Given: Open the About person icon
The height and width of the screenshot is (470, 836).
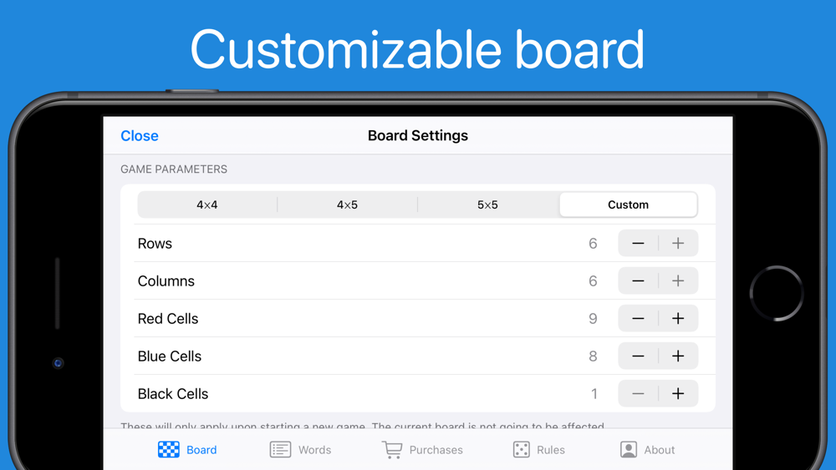Looking at the screenshot, I should tap(629, 449).
